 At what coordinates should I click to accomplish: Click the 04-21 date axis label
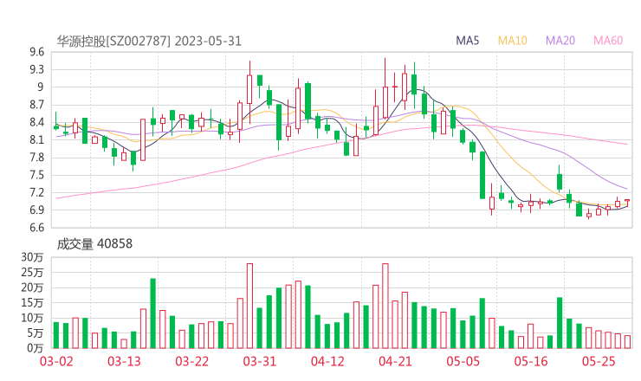point(395,361)
